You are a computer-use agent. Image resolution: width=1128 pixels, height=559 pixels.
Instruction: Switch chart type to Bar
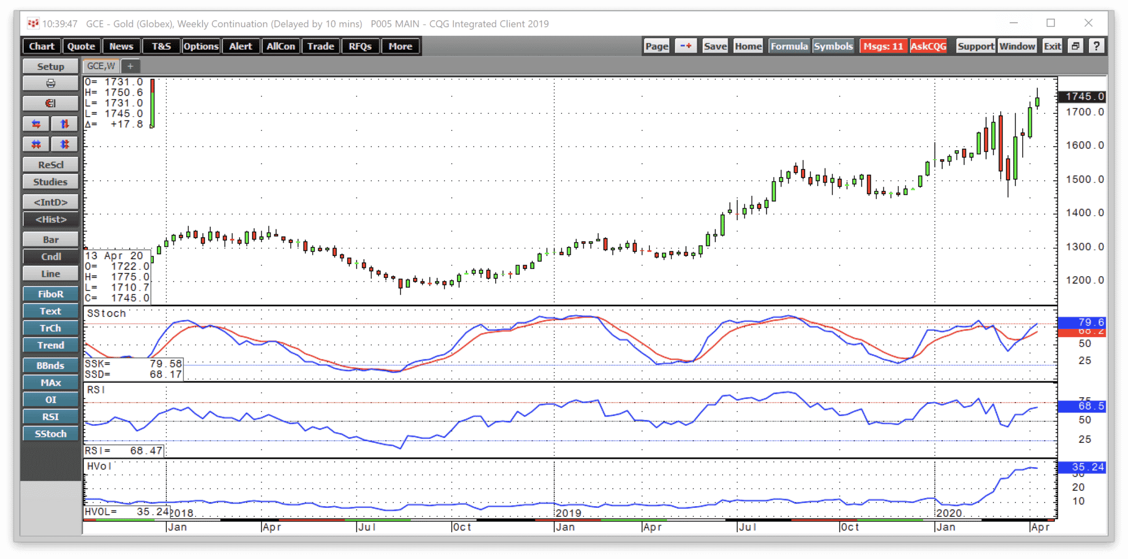51,240
